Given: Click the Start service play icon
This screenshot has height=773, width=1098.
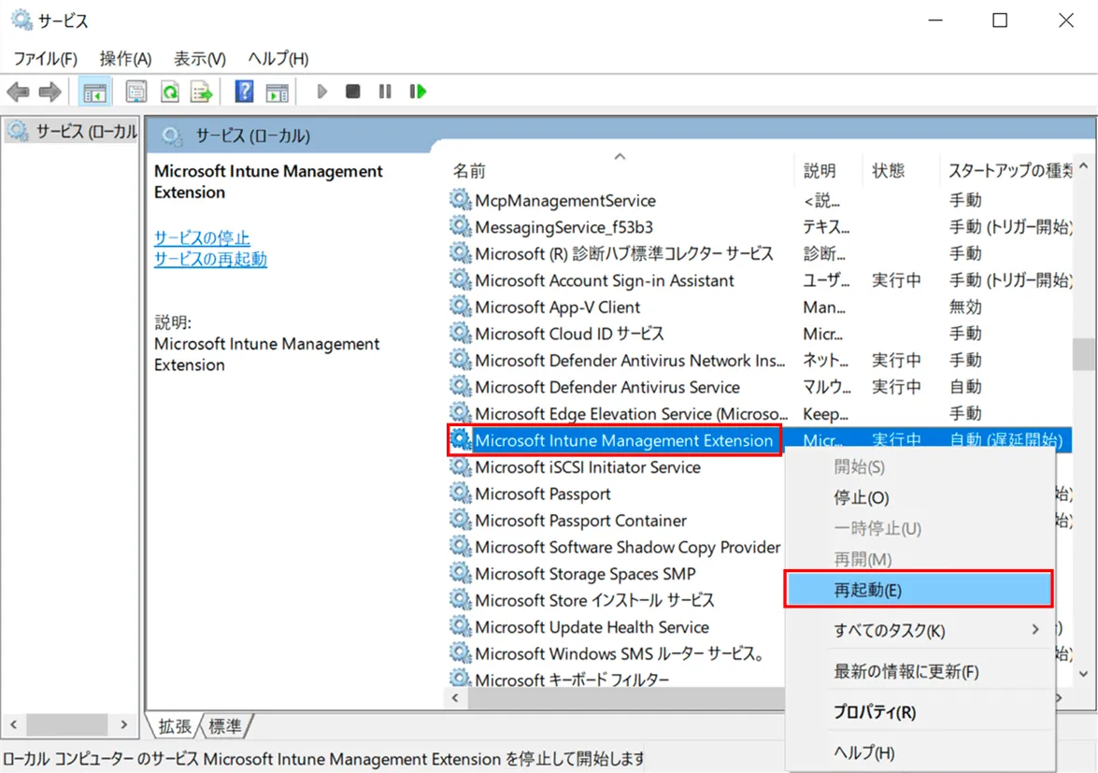Looking at the screenshot, I should click(x=321, y=92).
